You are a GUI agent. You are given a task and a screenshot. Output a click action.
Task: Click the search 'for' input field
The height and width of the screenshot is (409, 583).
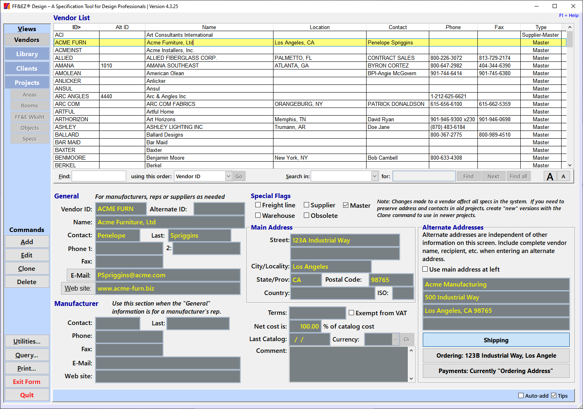(x=424, y=176)
